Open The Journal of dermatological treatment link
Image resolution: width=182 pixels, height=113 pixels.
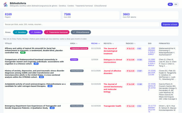110,51
